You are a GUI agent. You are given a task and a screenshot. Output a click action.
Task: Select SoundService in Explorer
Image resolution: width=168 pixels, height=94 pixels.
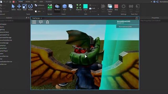[x=4, y=56]
